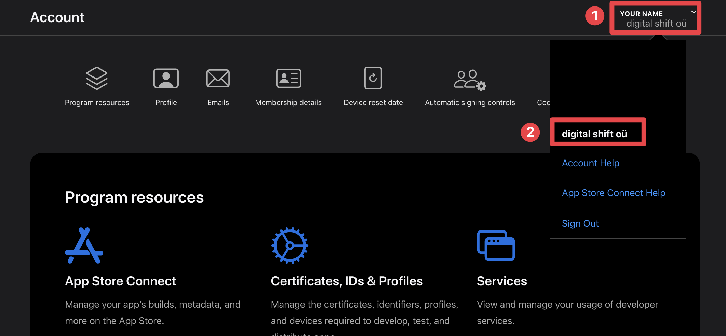
Task: Click Sign Out in account menu
Action: [580, 224]
